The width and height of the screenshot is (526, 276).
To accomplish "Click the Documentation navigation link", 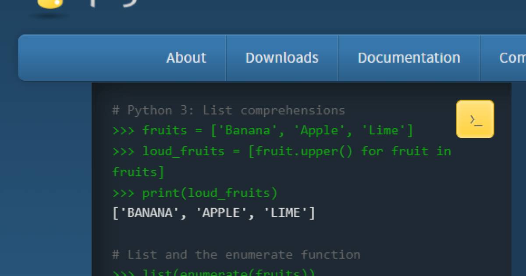I will [x=409, y=57].
